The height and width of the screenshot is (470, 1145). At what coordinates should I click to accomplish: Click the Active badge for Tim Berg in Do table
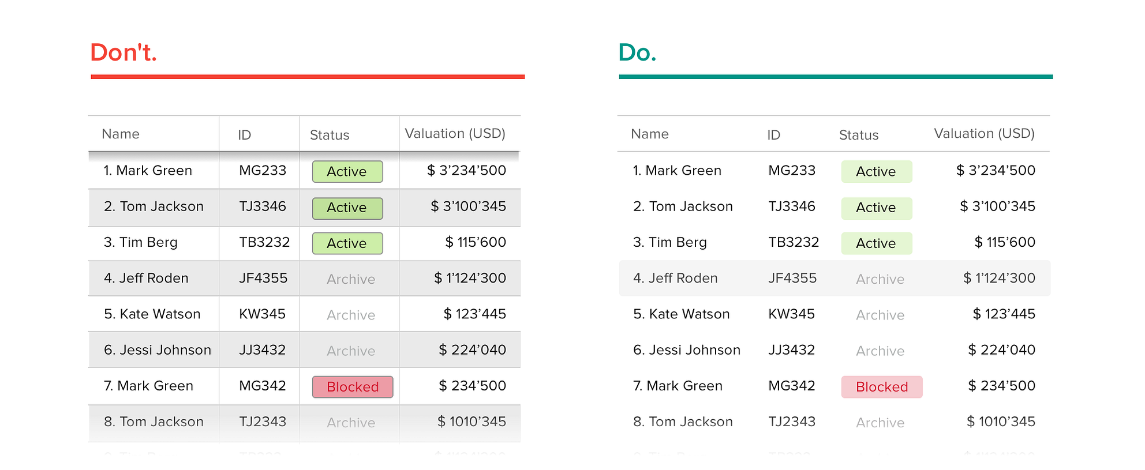pyautogui.click(x=876, y=243)
